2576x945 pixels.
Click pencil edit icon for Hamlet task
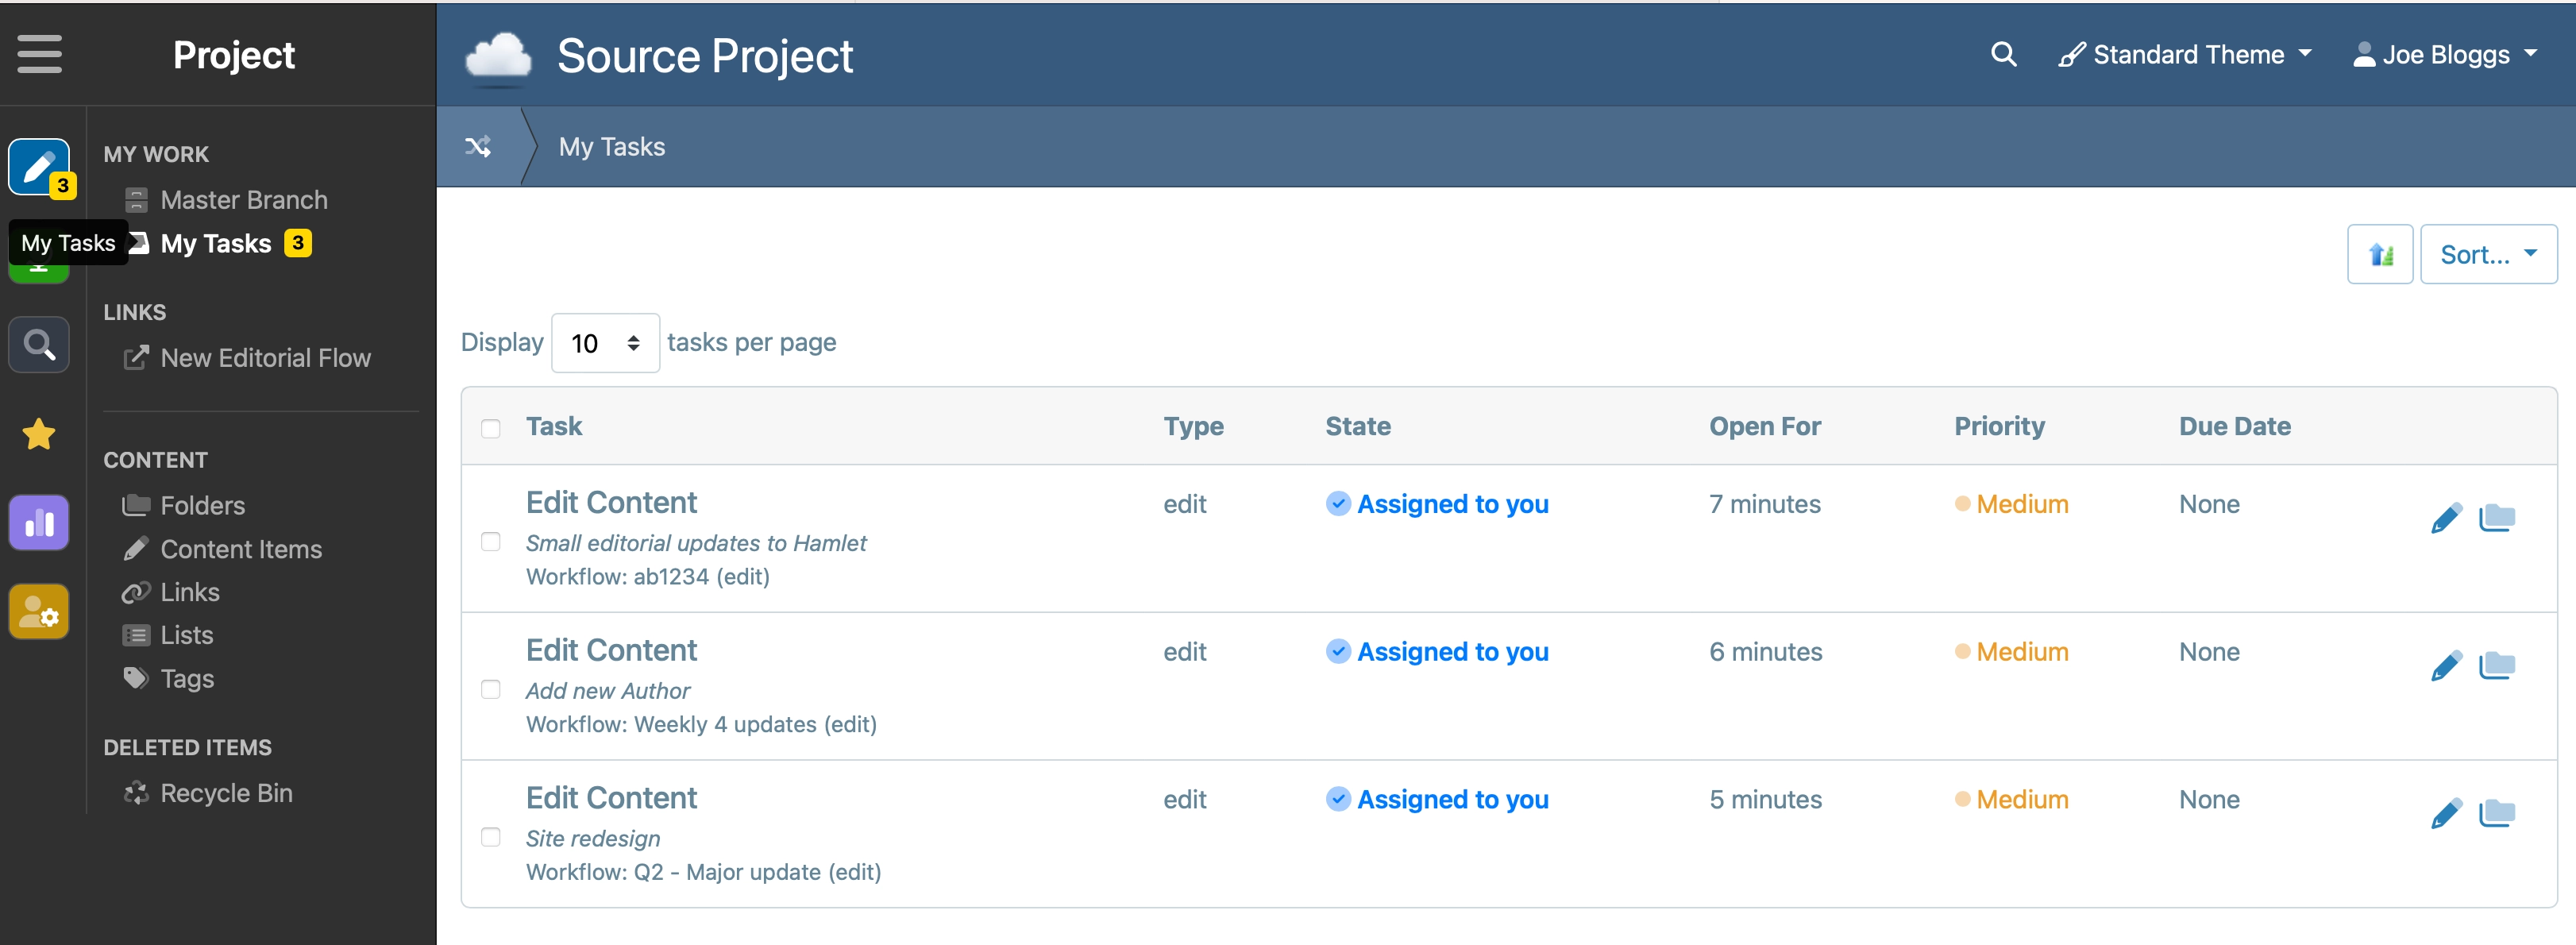(2445, 518)
